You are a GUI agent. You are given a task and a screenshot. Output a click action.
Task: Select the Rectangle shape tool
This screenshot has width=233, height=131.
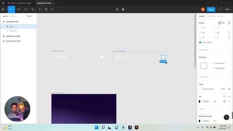click(25, 9)
